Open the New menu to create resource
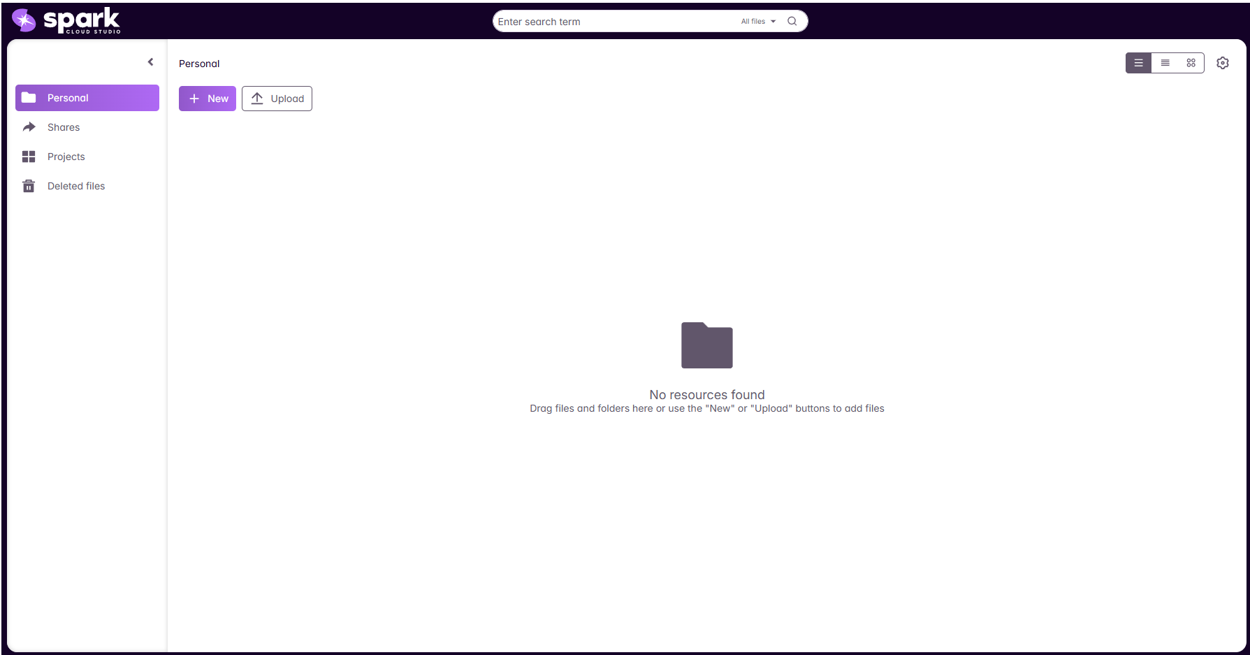The image size is (1250, 655). tap(208, 99)
